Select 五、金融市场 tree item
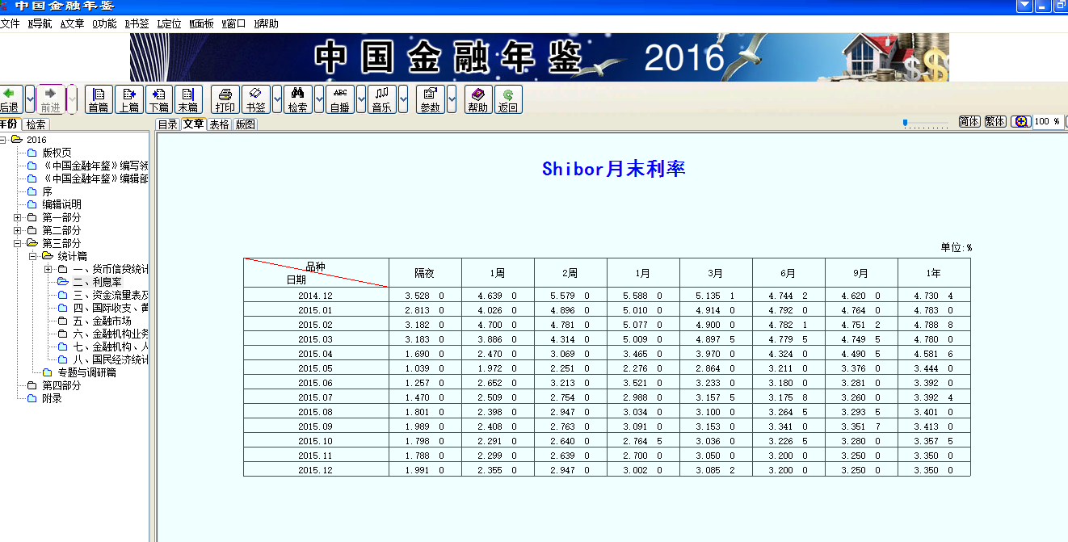This screenshot has height=542, width=1068. 102,321
